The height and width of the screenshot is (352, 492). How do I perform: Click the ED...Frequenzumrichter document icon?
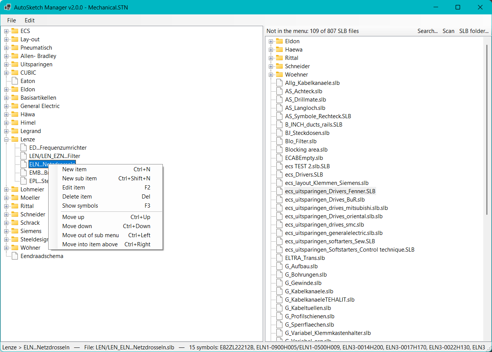24,147
